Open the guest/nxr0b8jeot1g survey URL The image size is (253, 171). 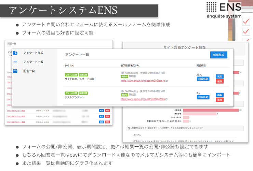click(x=143, y=81)
